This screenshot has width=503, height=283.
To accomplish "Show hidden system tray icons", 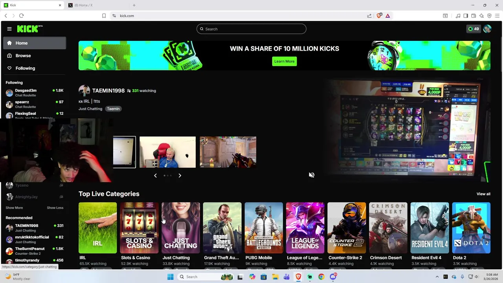I will [x=437, y=277].
